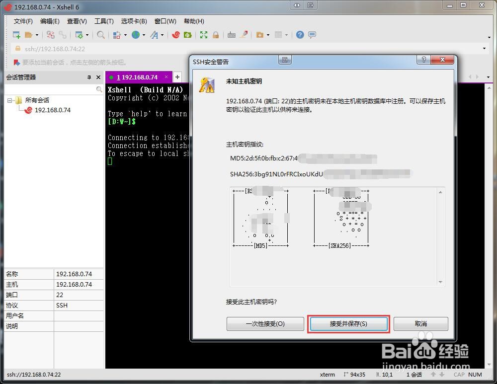
Task: Launch Xftp green toolbar icon
Action: [x=188, y=35]
